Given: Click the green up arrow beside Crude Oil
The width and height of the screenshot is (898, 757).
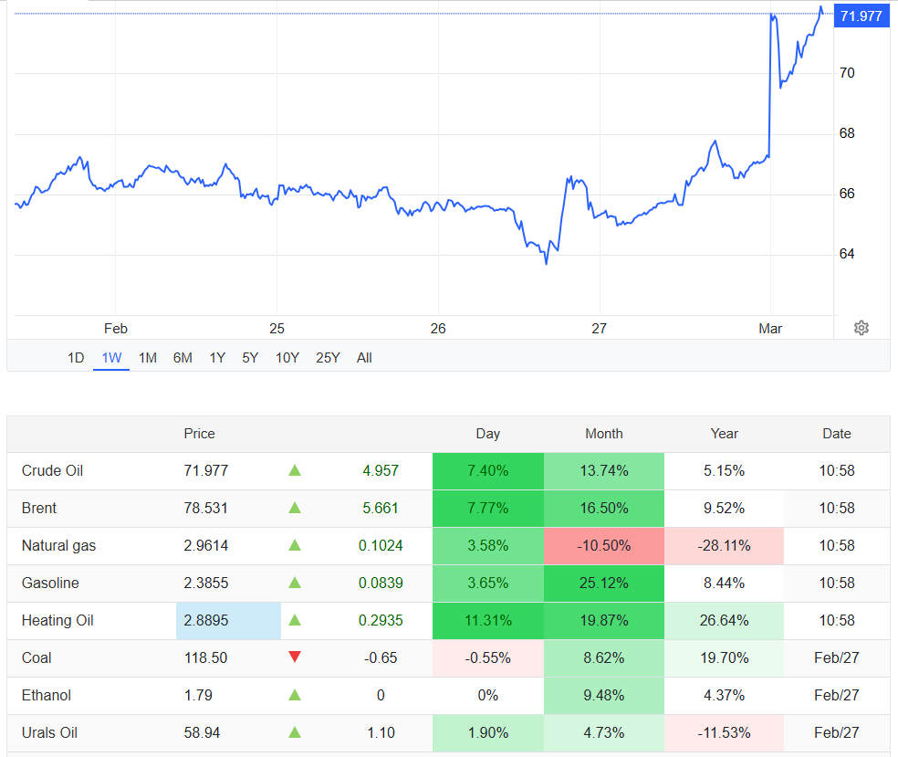Looking at the screenshot, I should pyautogui.click(x=295, y=471).
